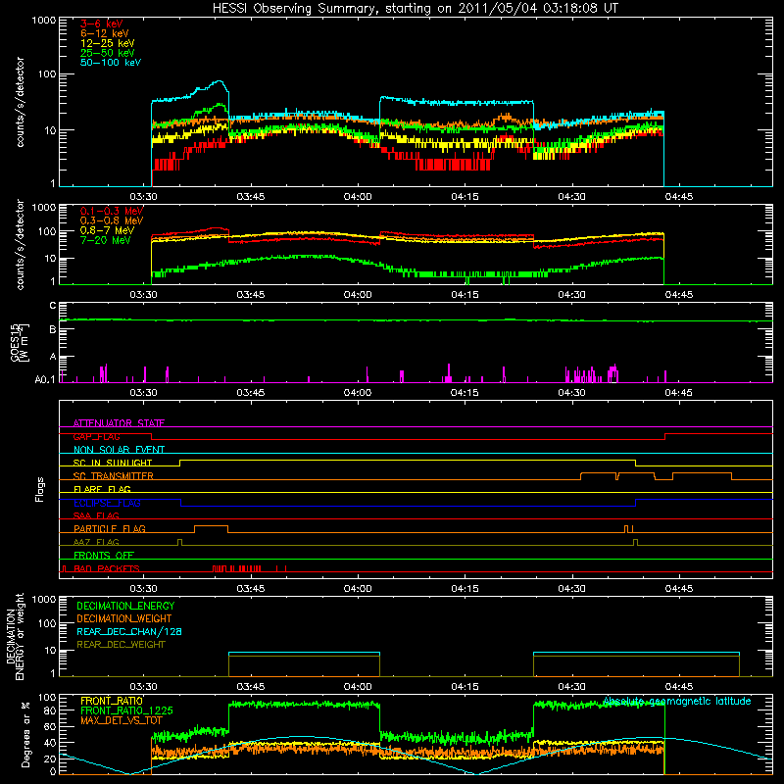784x784 pixels.
Task: Click the REAR_DEC_CHAN/128 legend label
Action: click(x=129, y=631)
